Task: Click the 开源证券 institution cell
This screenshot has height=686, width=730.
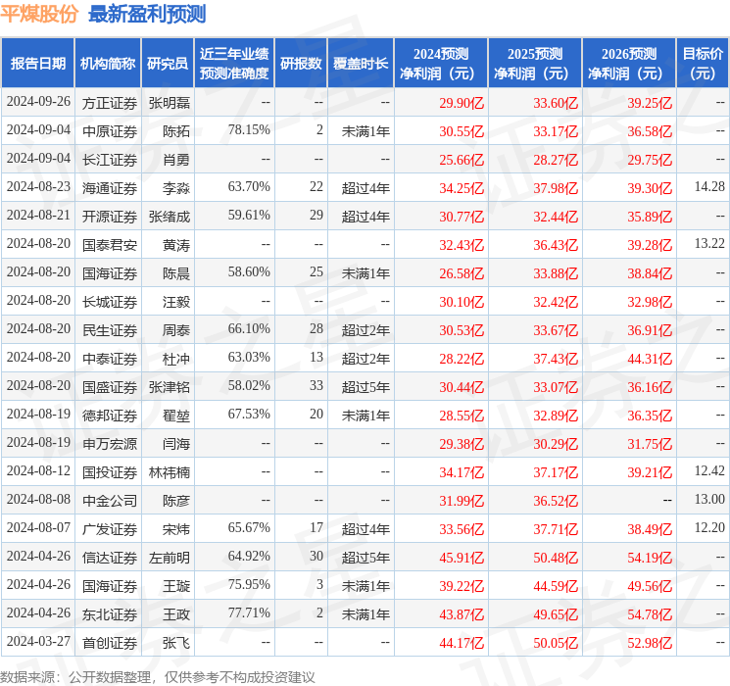Action: 110,217
